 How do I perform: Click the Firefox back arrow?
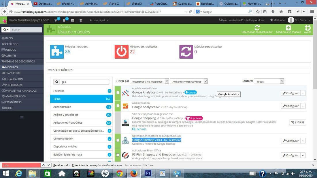(x=5, y=12)
